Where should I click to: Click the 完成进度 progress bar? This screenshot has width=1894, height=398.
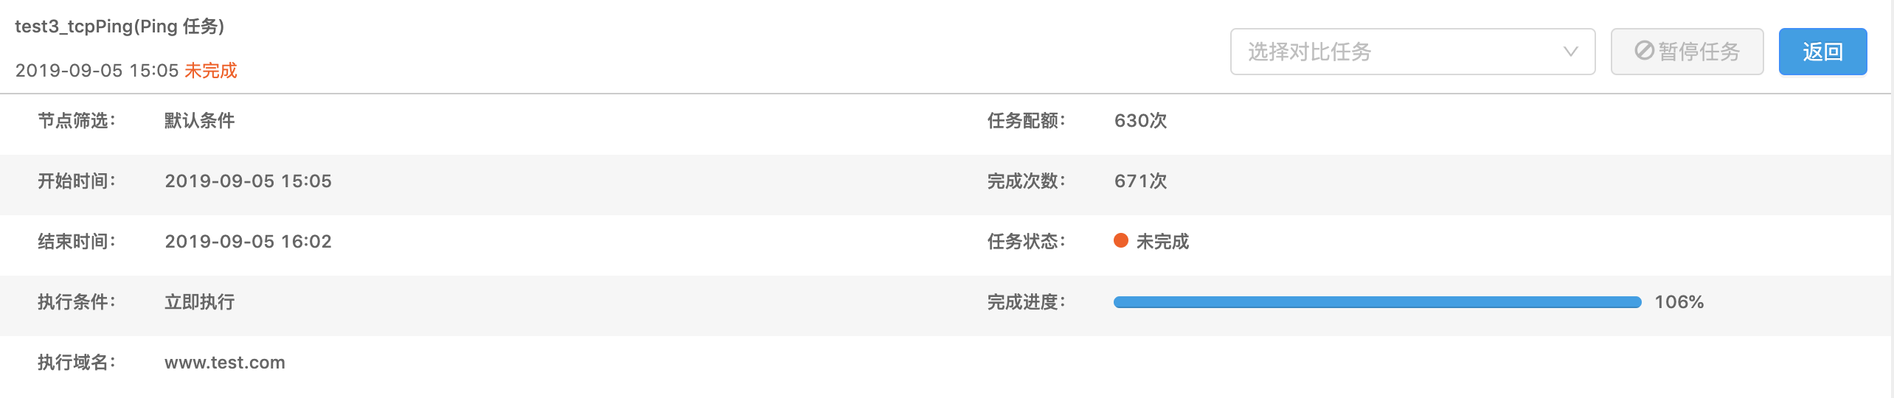[x=1377, y=302]
